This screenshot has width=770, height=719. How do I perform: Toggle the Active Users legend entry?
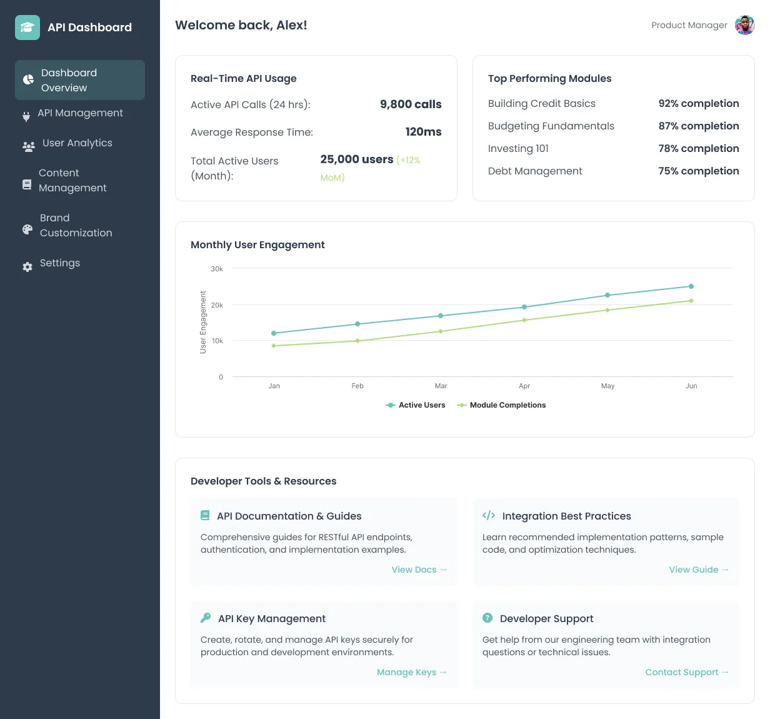point(416,405)
